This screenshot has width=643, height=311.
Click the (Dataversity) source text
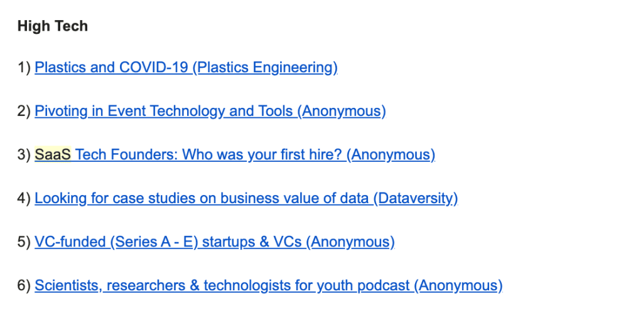(x=416, y=198)
